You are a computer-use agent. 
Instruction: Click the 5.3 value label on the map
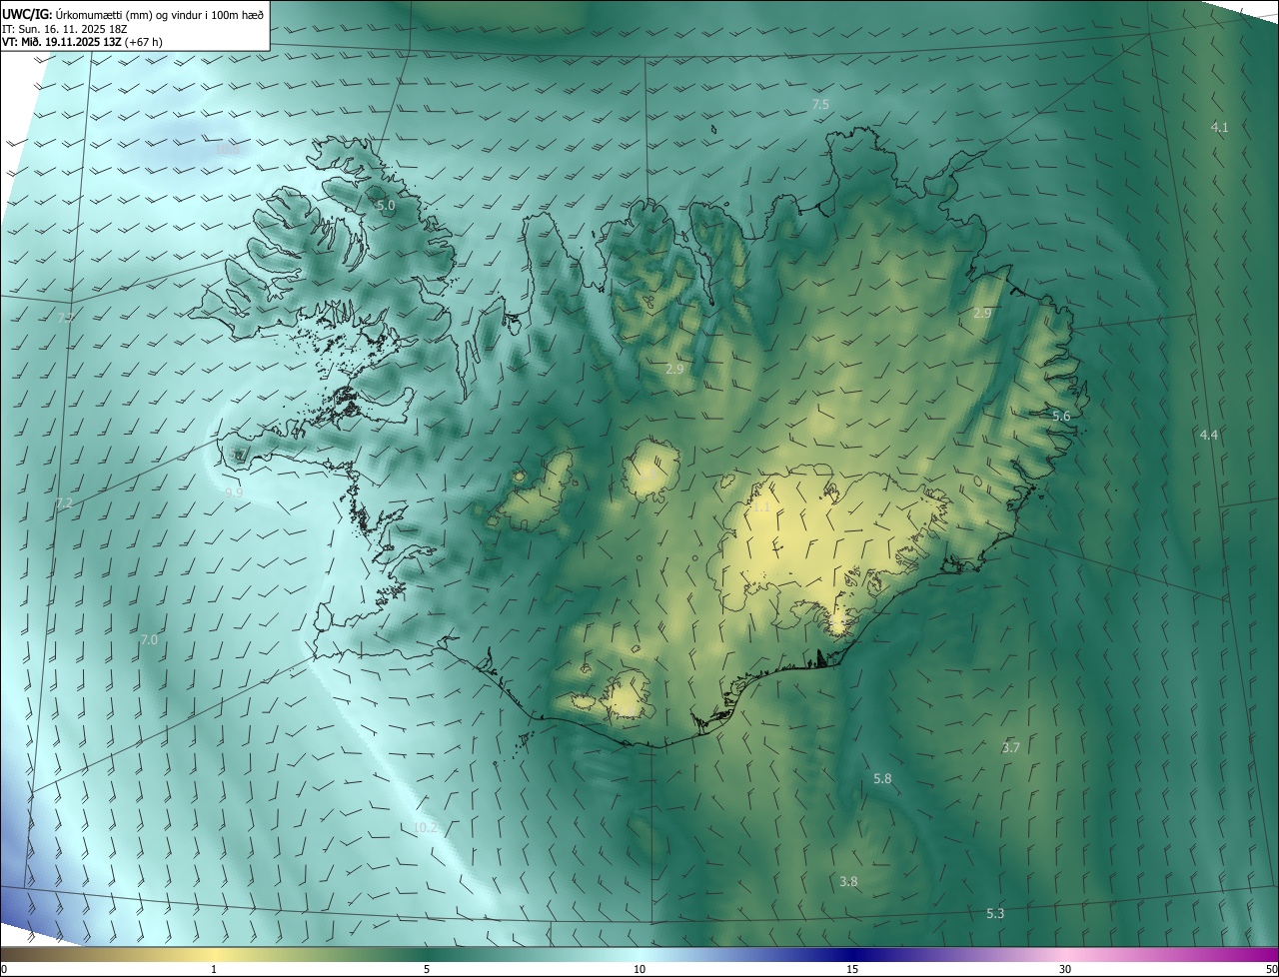[x=995, y=913]
